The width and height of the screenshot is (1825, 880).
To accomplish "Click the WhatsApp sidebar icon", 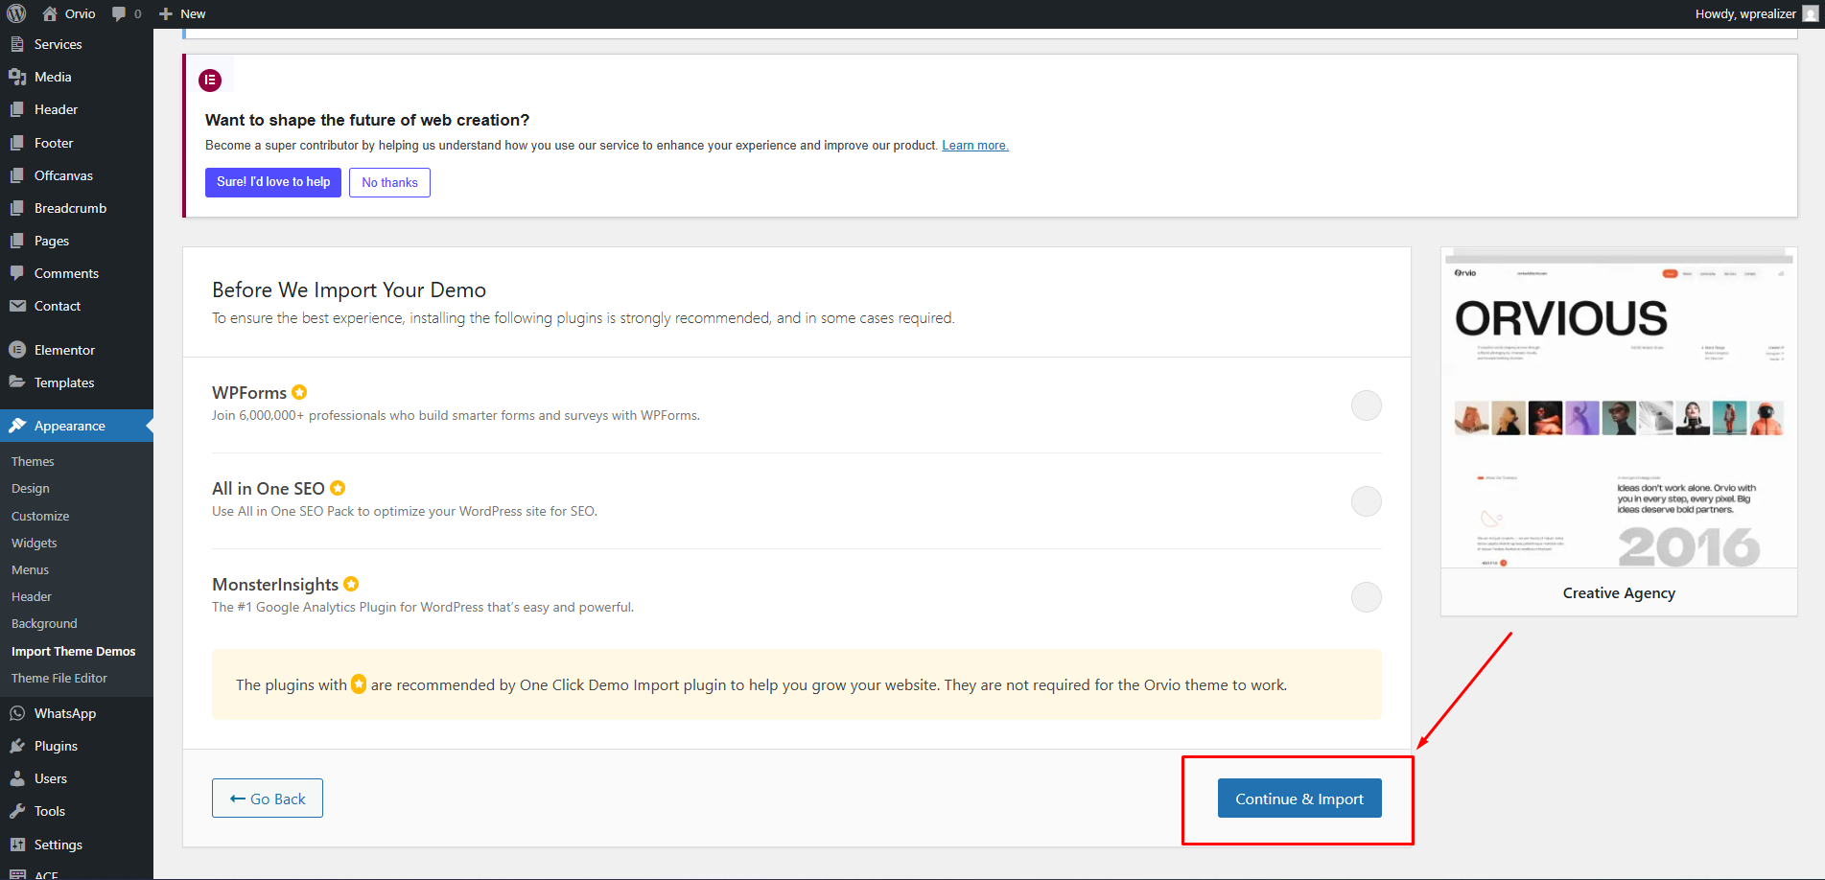I will pos(17,713).
